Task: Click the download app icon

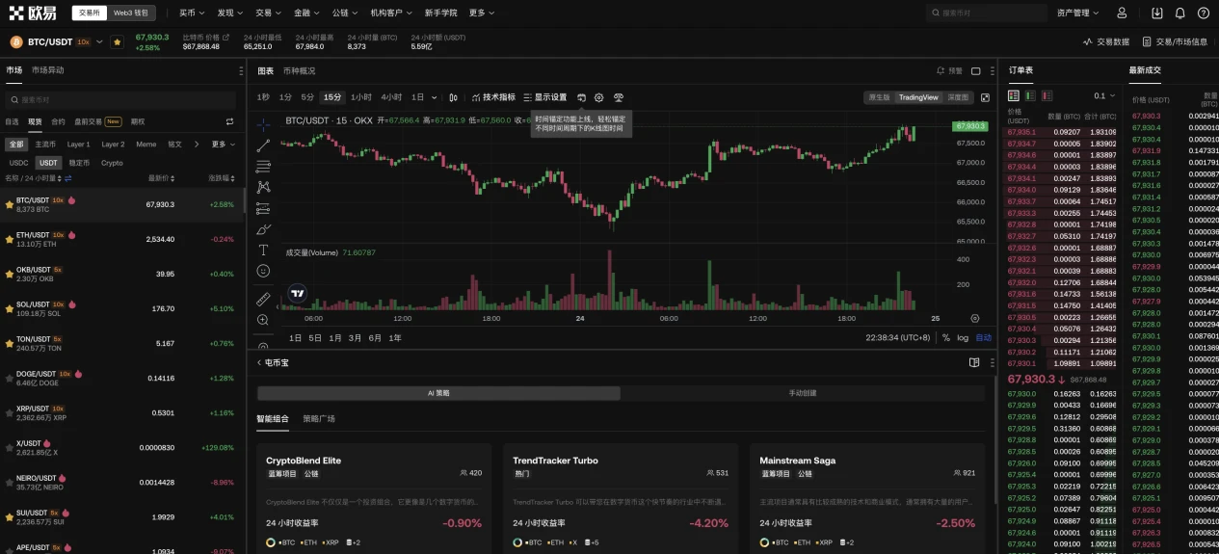Action: pyautogui.click(x=1155, y=13)
